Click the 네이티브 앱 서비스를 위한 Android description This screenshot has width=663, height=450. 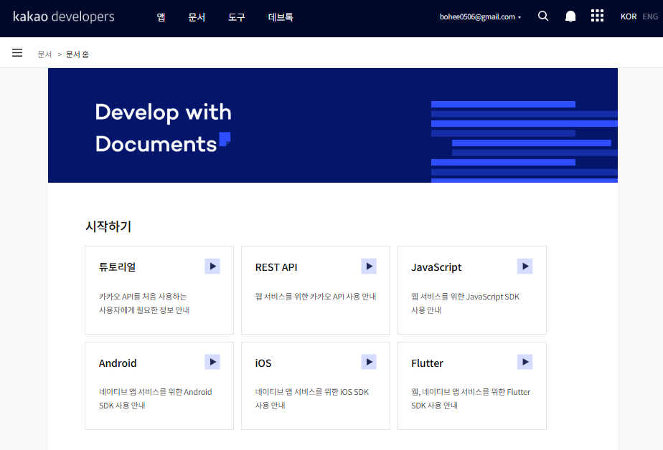tap(155, 398)
